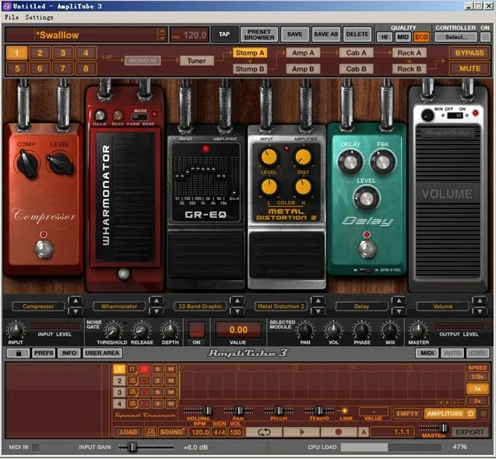Open the Delay stomp selector dropdown
Screen dimensions: 496x459
pyautogui.click(x=361, y=307)
